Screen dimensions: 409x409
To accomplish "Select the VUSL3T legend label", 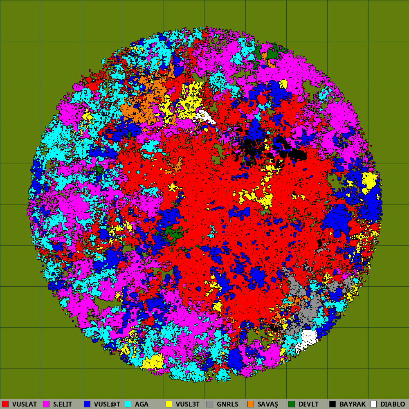I will tap(188, 405).
